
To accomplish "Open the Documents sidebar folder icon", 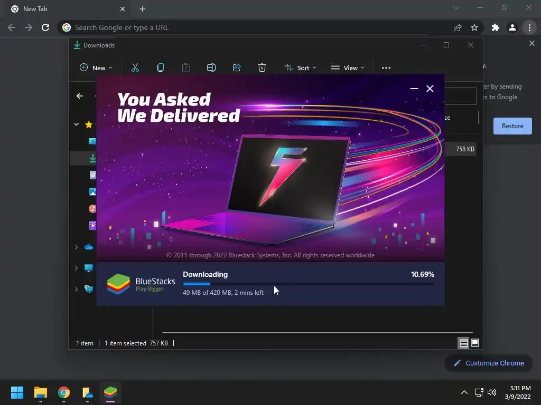I will click(x=92, y=175).
